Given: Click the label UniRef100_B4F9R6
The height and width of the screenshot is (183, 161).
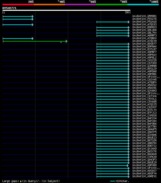Looking at the screenshot, I should point(144,124).
